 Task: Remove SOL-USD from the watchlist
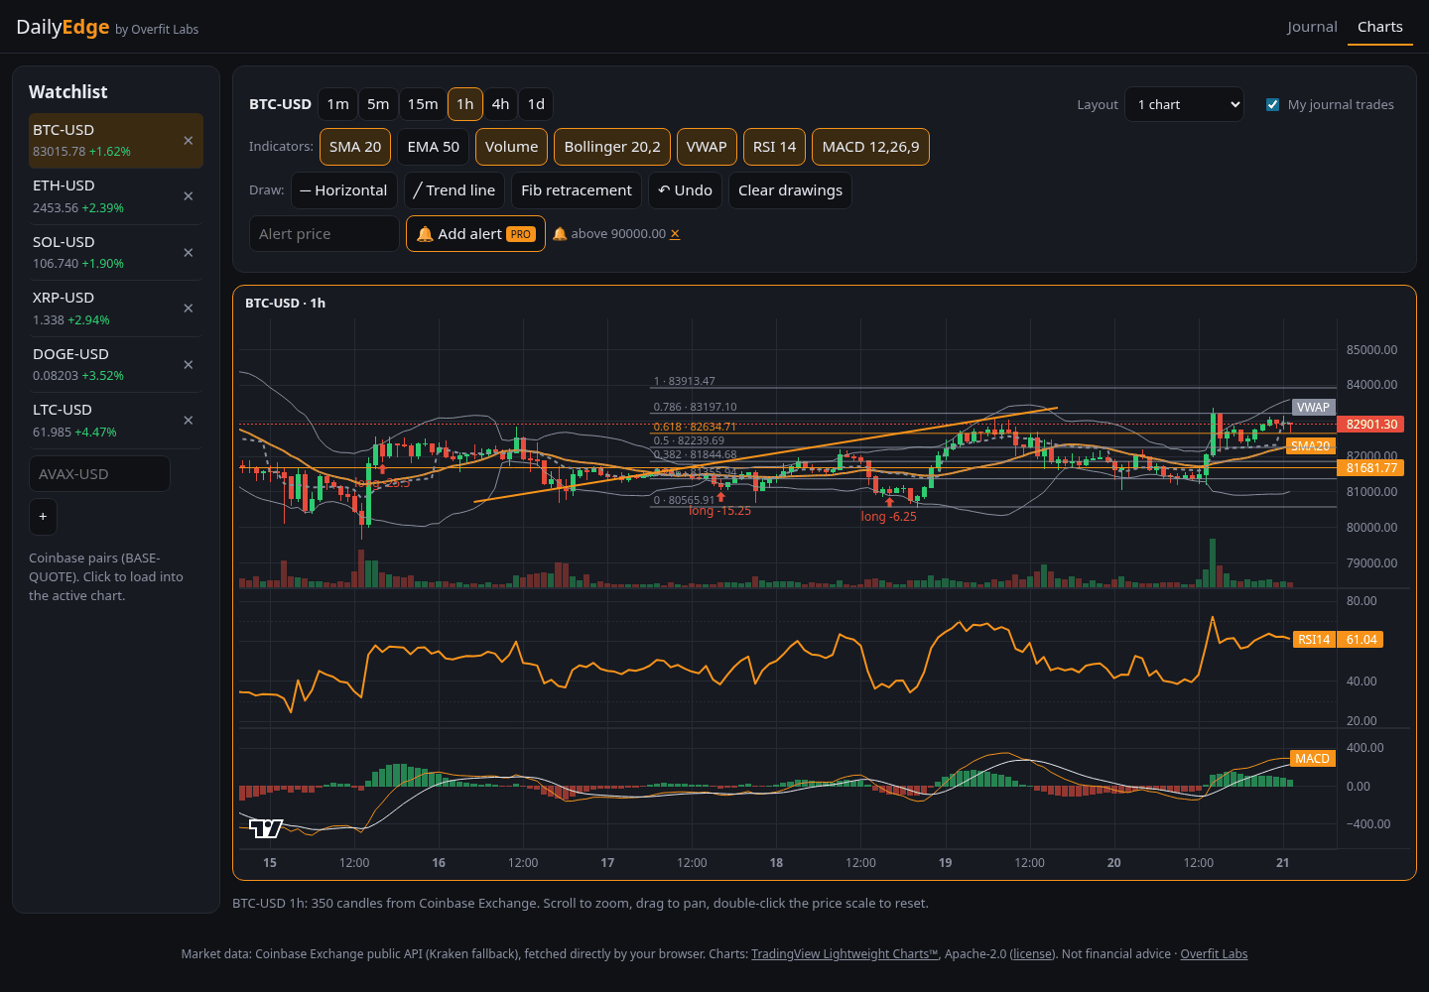click(x=189, y=253)
